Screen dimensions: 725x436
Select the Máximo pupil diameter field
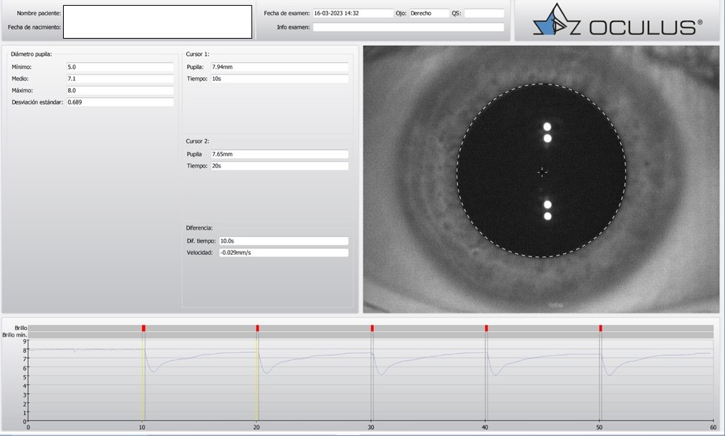tap(120, 91)
